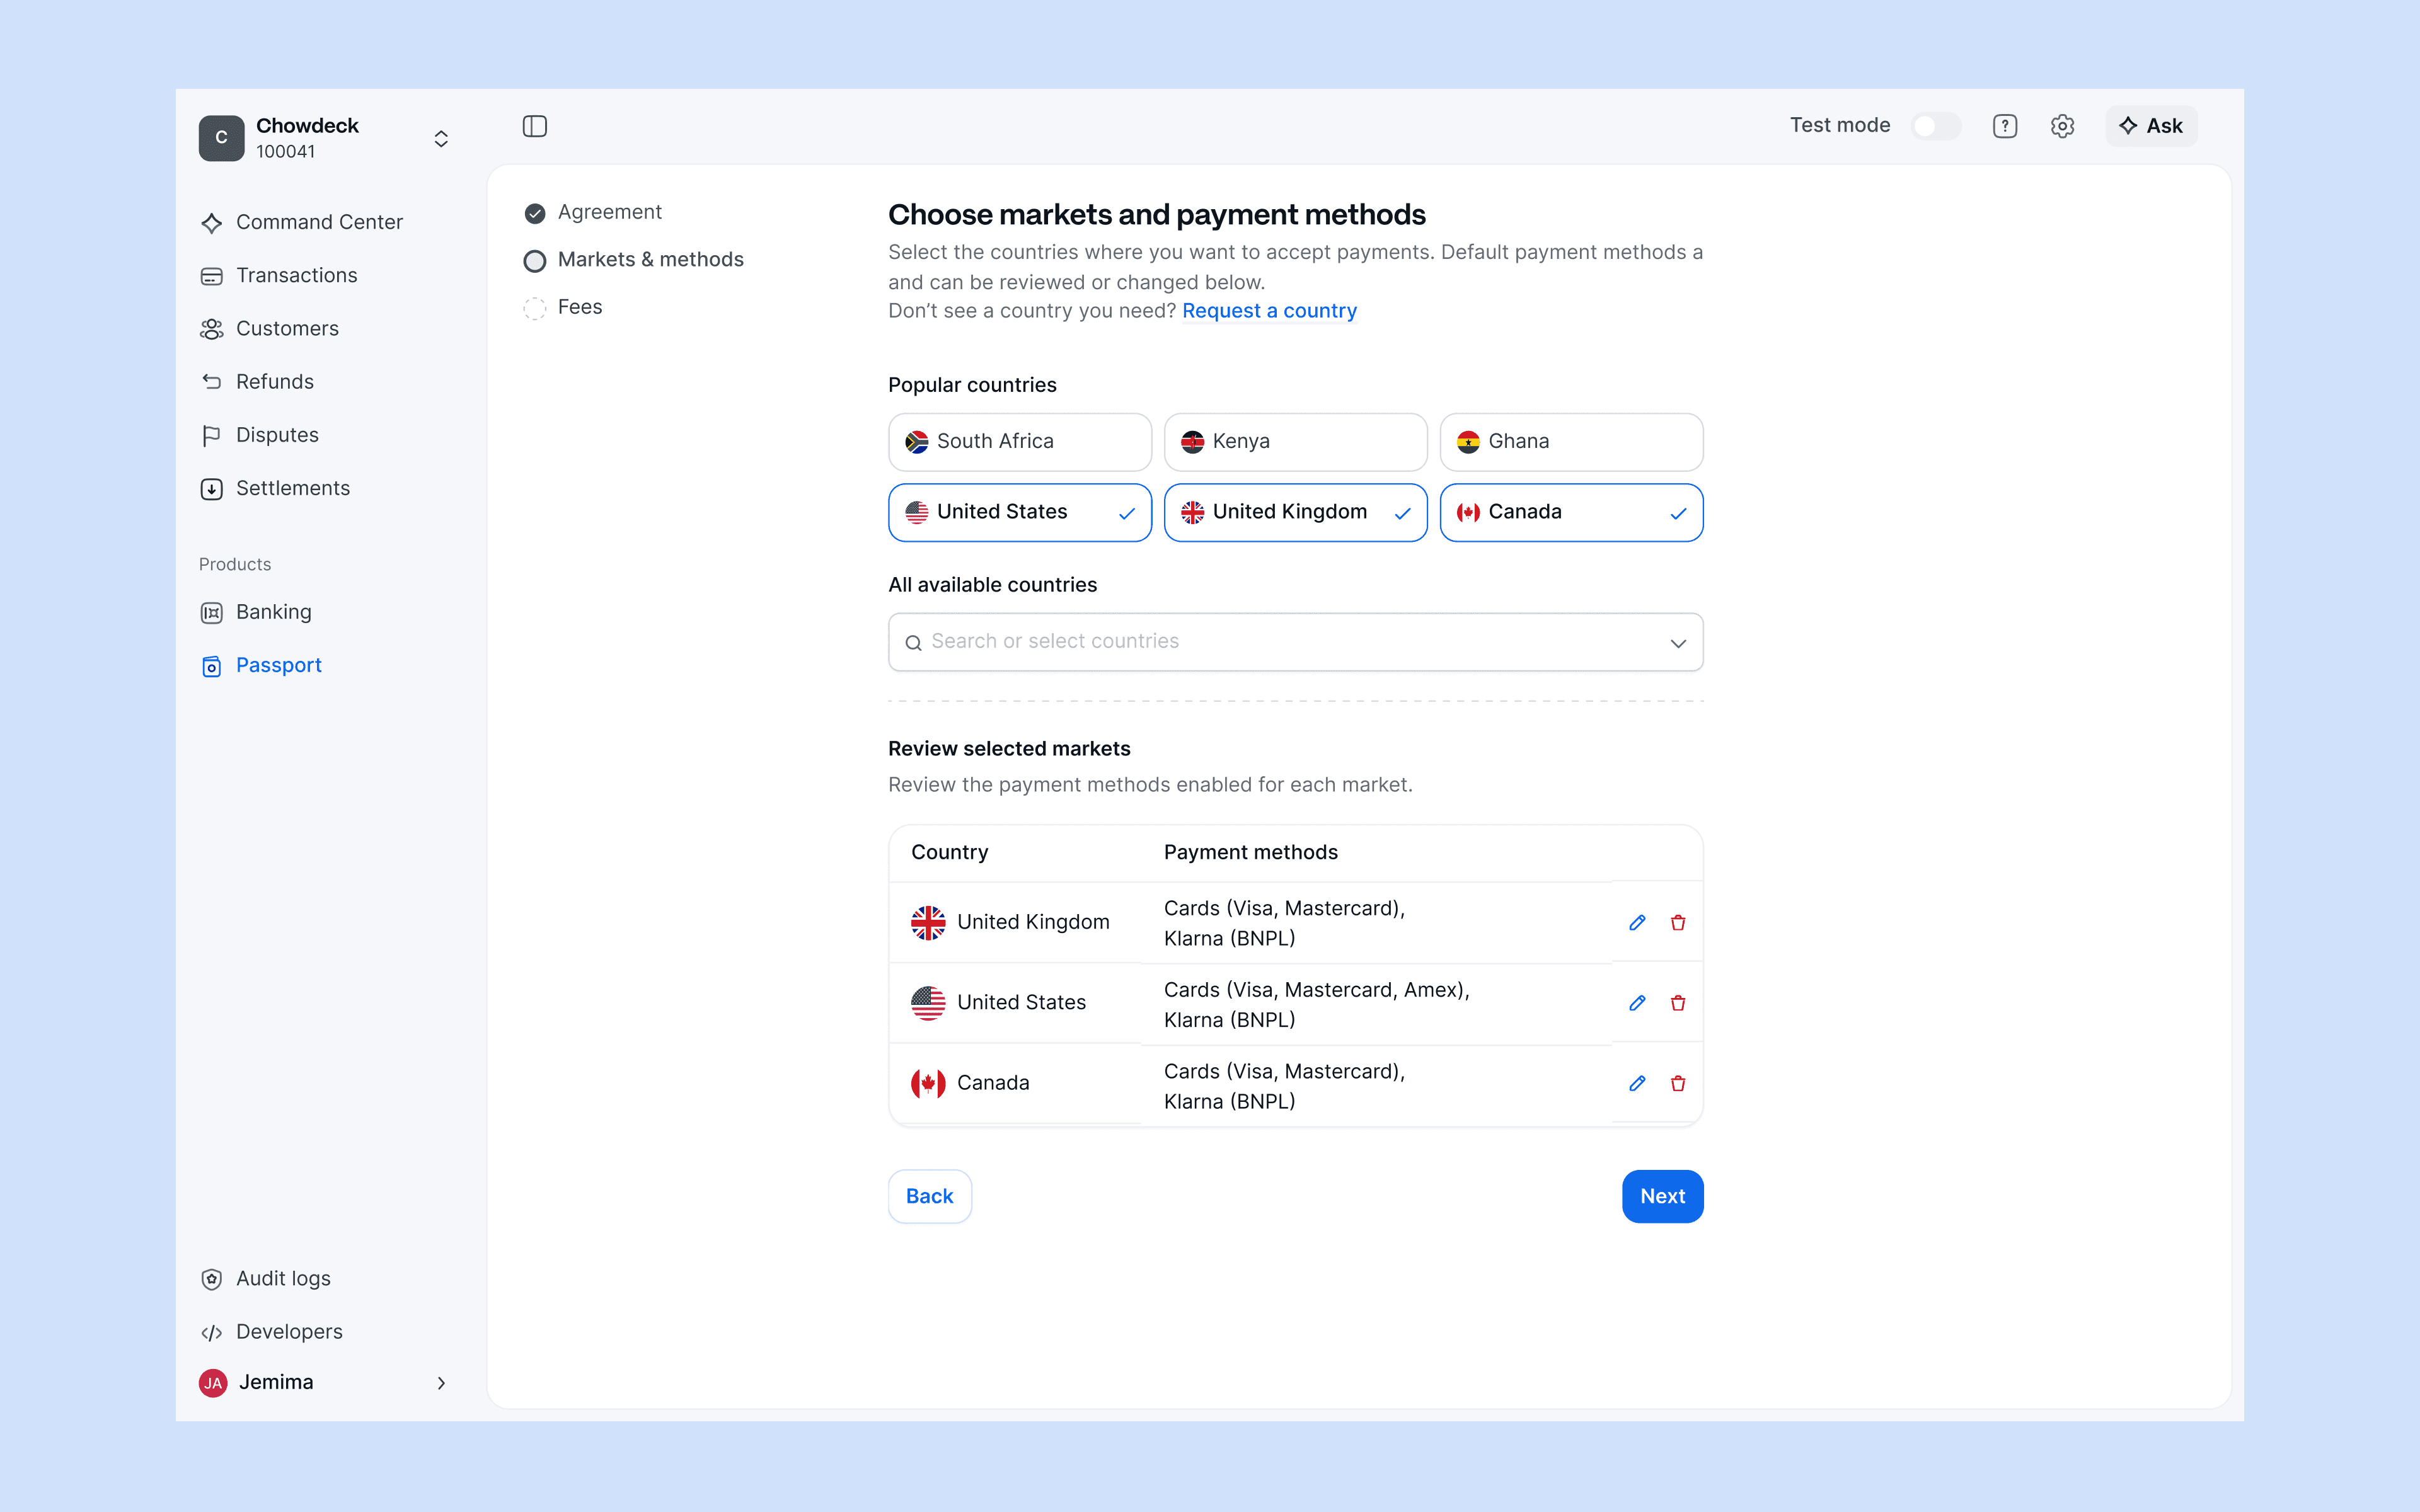Enable Test mode switch
Viewport: 2420px width, 1512px height.
pyautogui.click(x=1935, y=126)
